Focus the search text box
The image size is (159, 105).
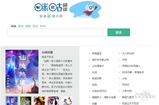pyautogui.click(x=57, y=32)
